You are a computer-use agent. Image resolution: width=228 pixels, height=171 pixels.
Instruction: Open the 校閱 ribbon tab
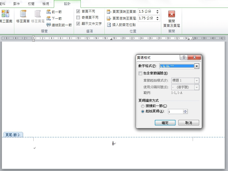click(31, 4)
